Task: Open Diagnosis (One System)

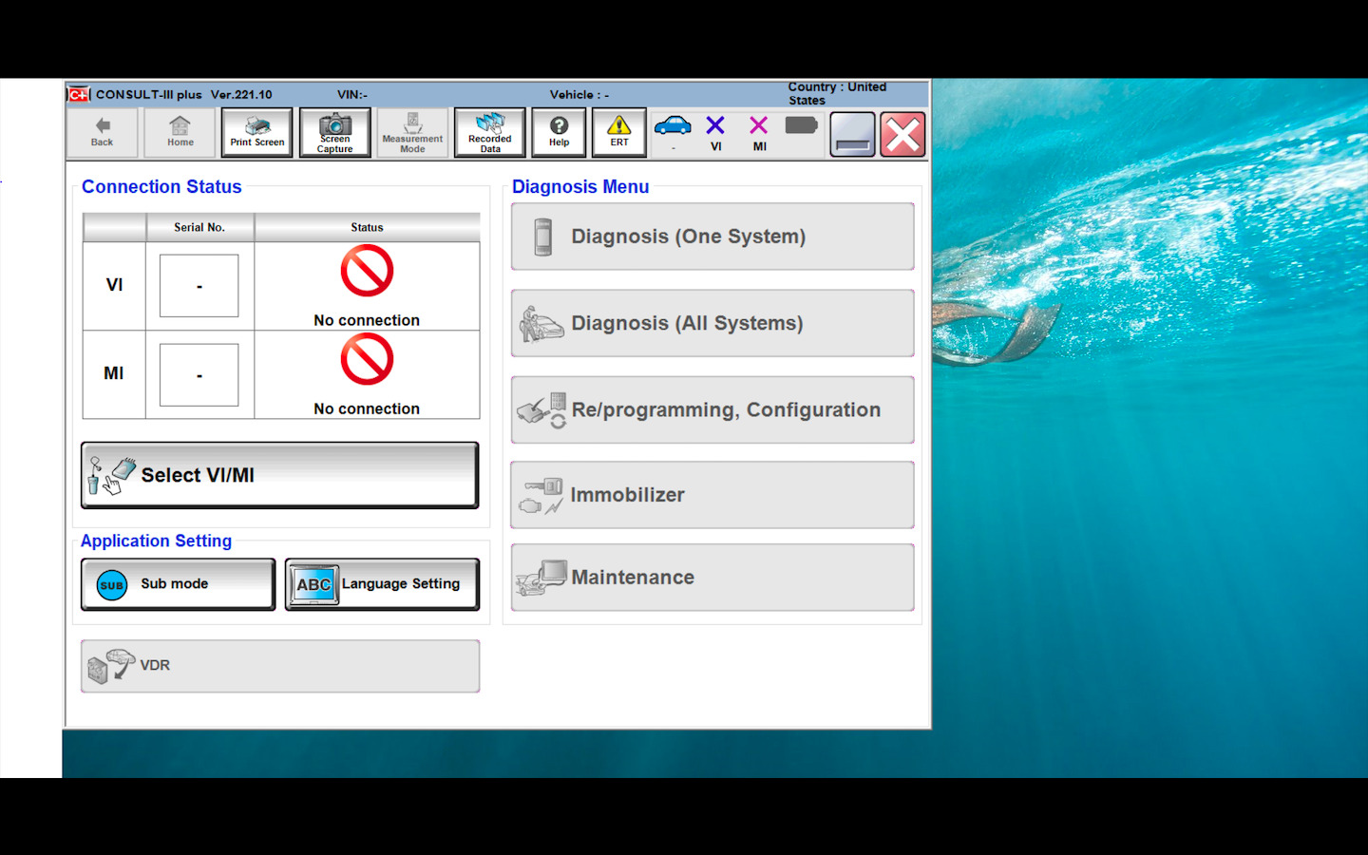Action: pyautogui.click(x=712, y=237)
